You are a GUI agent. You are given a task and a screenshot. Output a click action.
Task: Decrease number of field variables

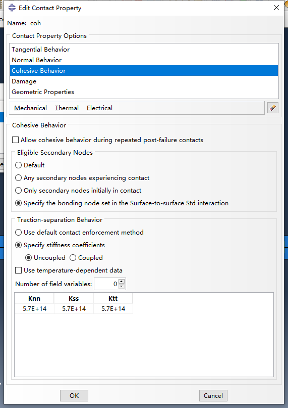pos(122,287)
